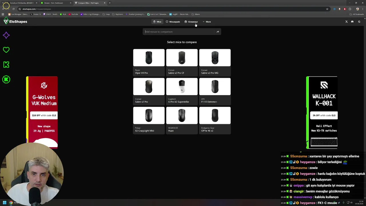This screenshot has width=366, height=206.
Task: Expand the KeyGivers bookmarks folder
Action: point(118,14)
